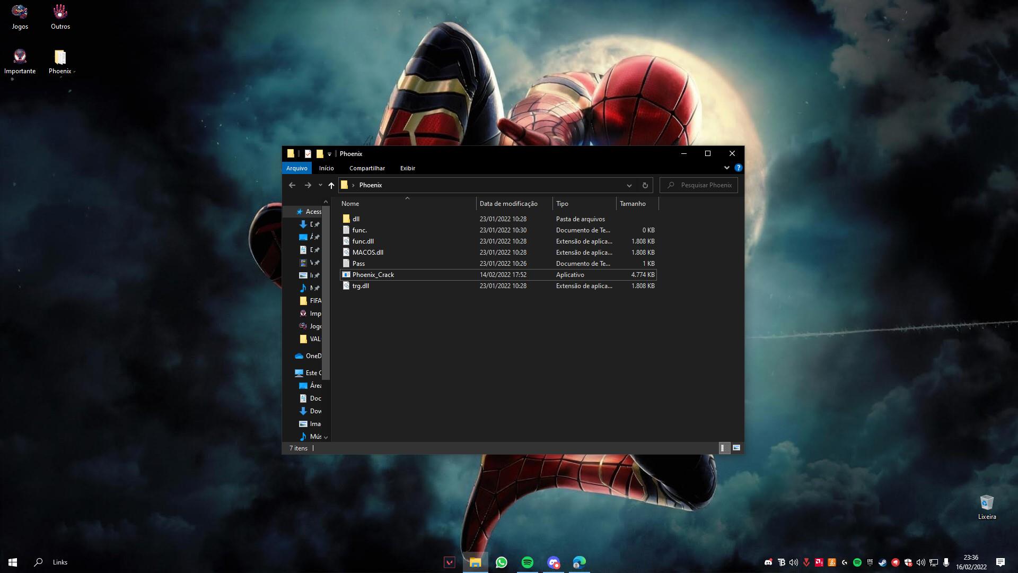
Task: Click the Properties quick access icon
Action: (308, 154)
